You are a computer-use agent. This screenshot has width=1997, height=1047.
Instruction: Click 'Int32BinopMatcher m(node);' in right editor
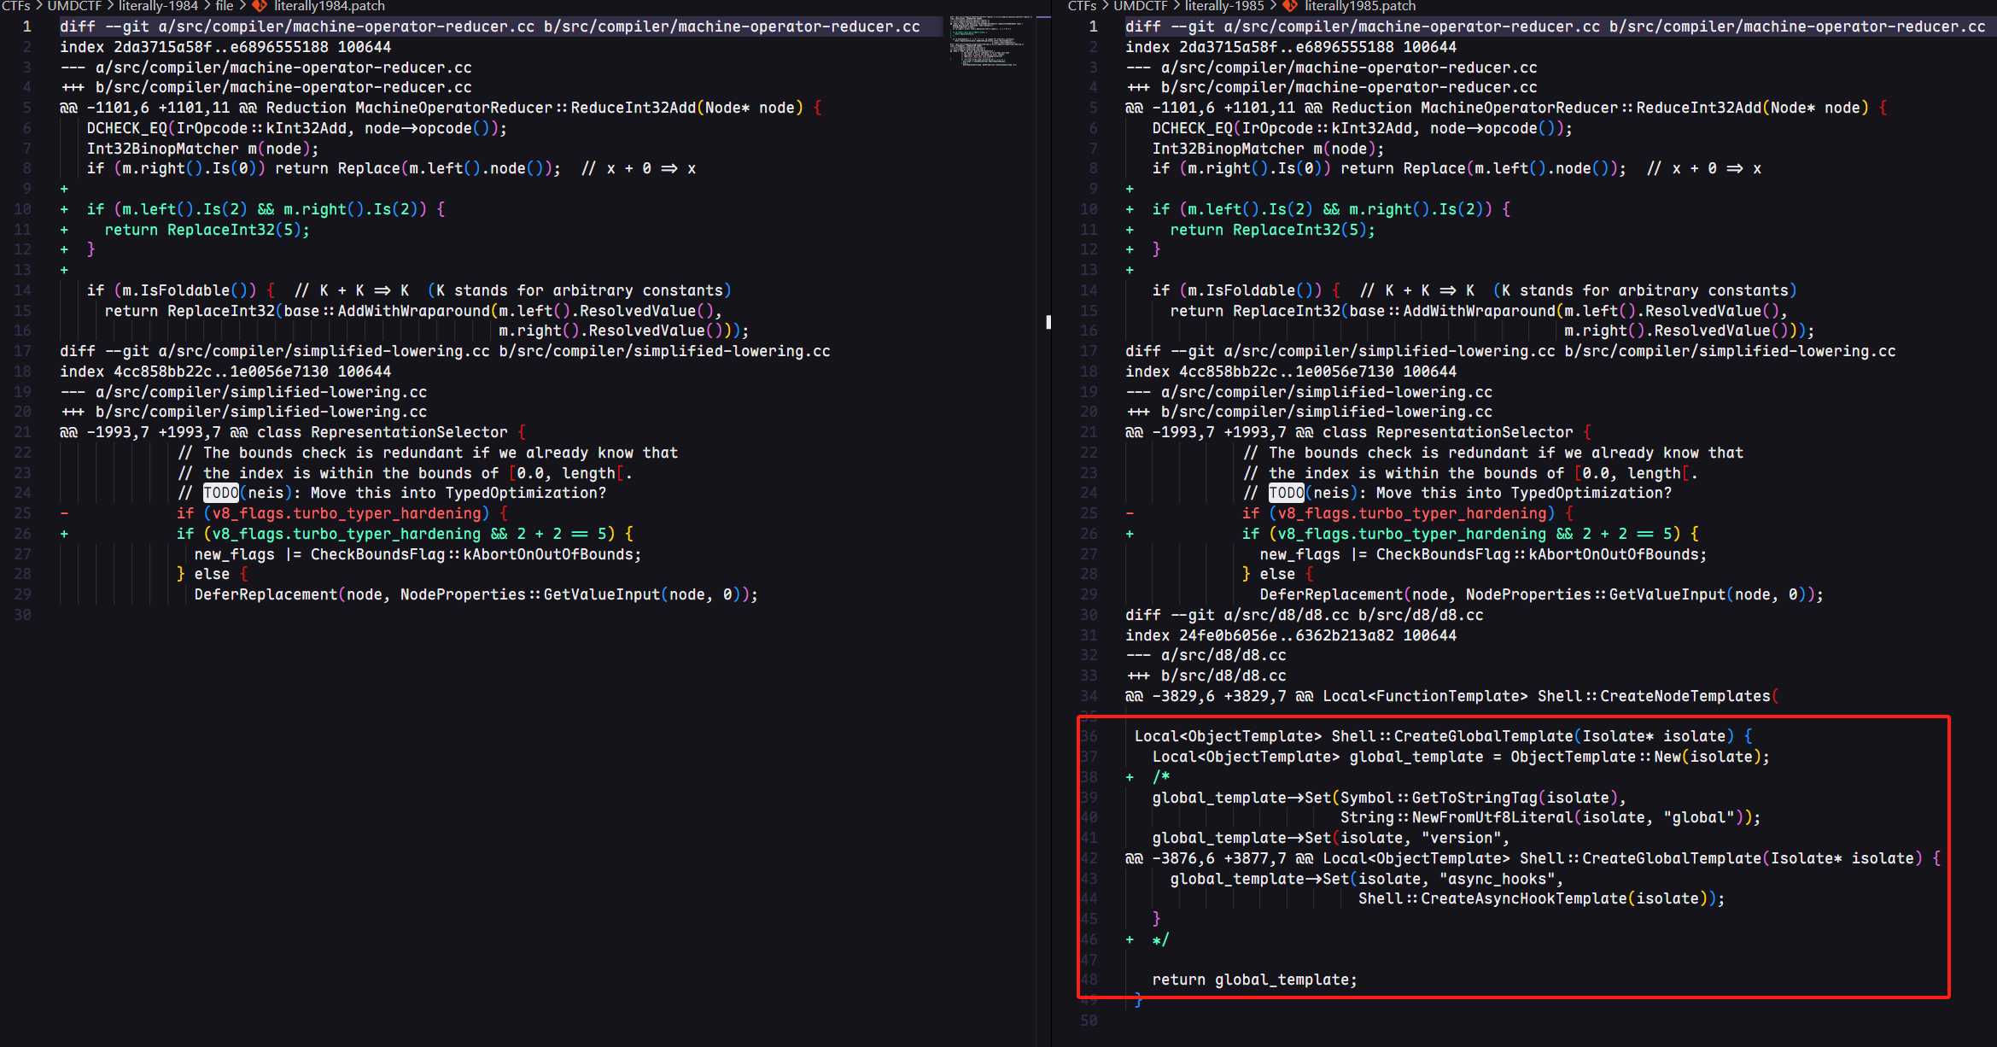coord(1269,149)
